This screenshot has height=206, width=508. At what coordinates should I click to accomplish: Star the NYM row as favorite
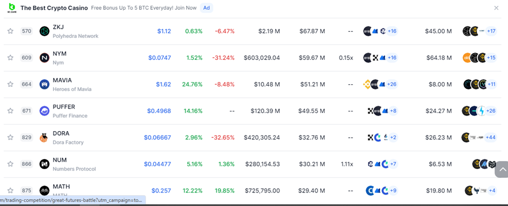click(x=10, y=57)
